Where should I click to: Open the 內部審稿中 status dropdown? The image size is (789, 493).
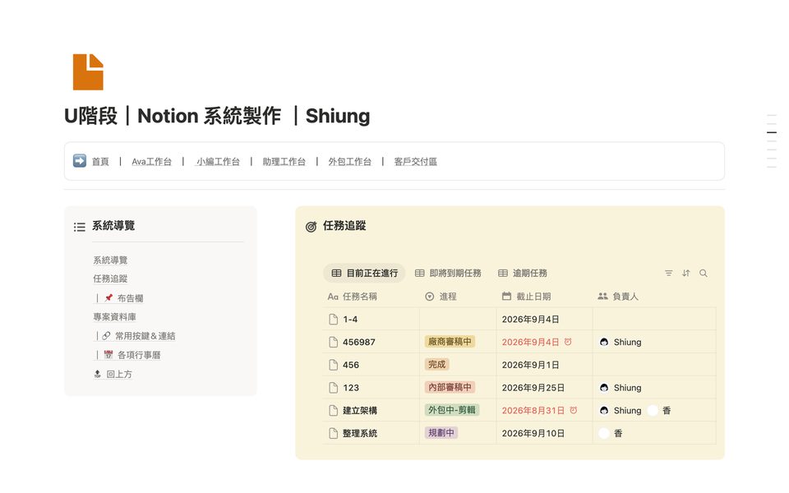450,387
